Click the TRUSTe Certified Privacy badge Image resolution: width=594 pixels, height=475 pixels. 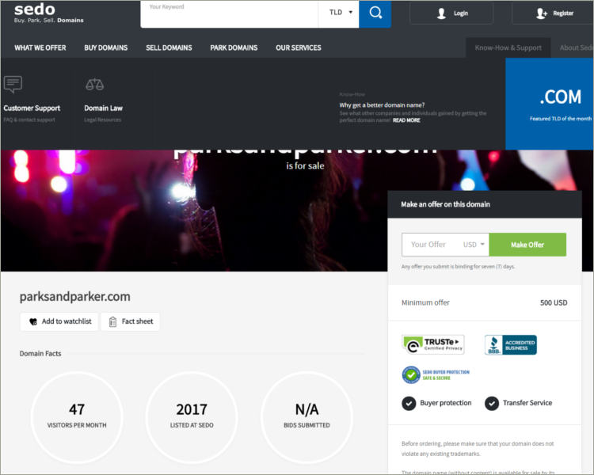(433, 344)
